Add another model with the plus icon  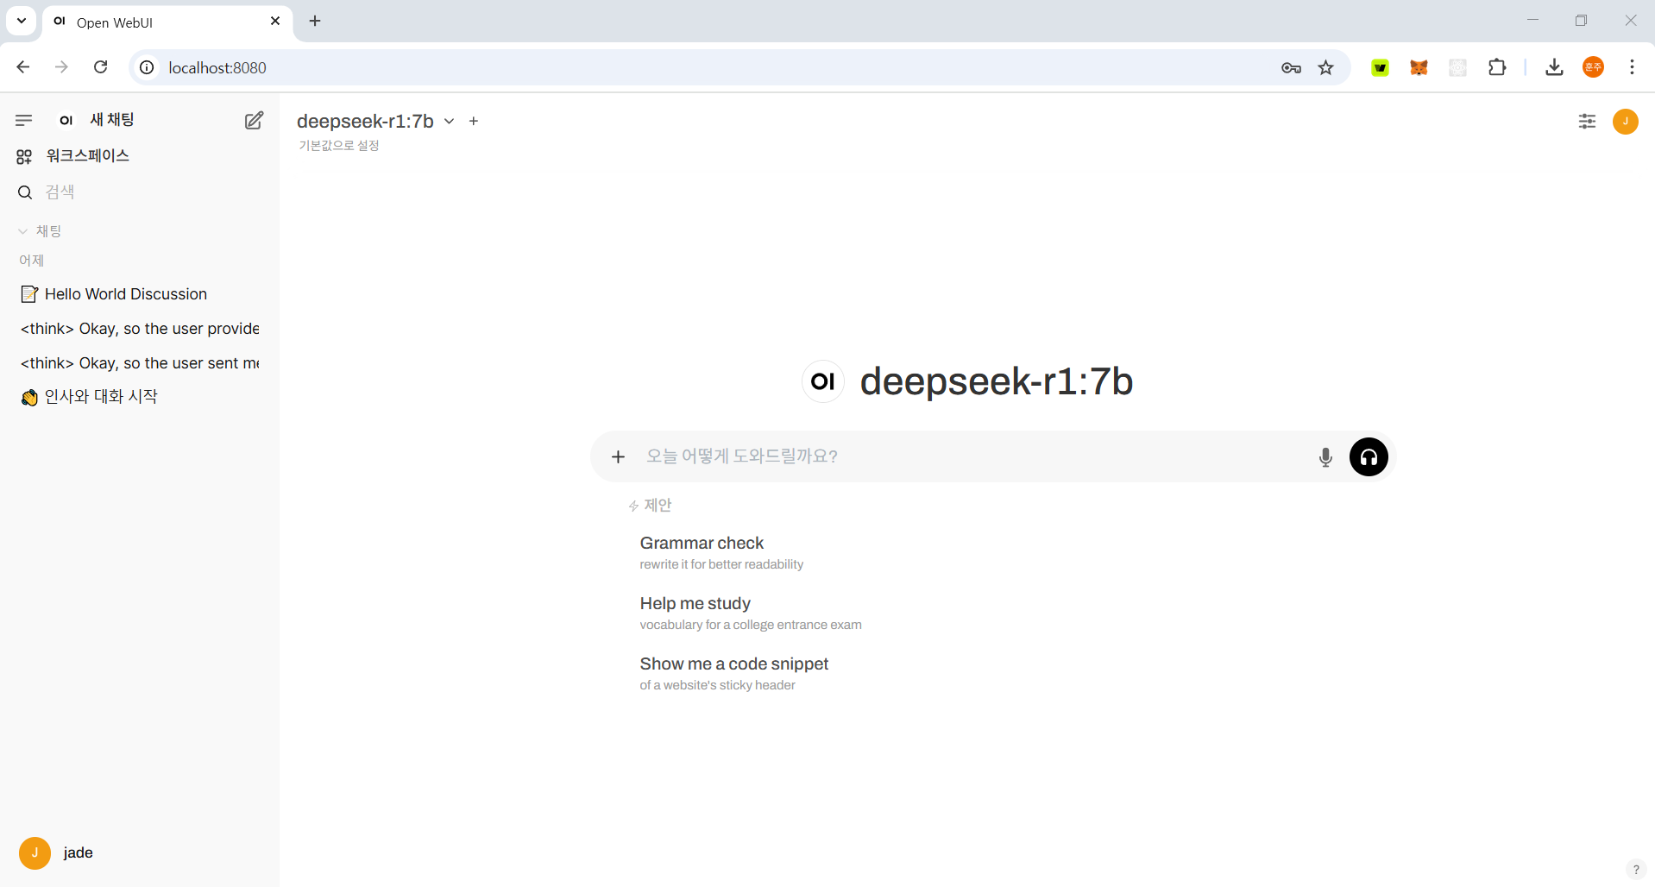coord(474,122)
